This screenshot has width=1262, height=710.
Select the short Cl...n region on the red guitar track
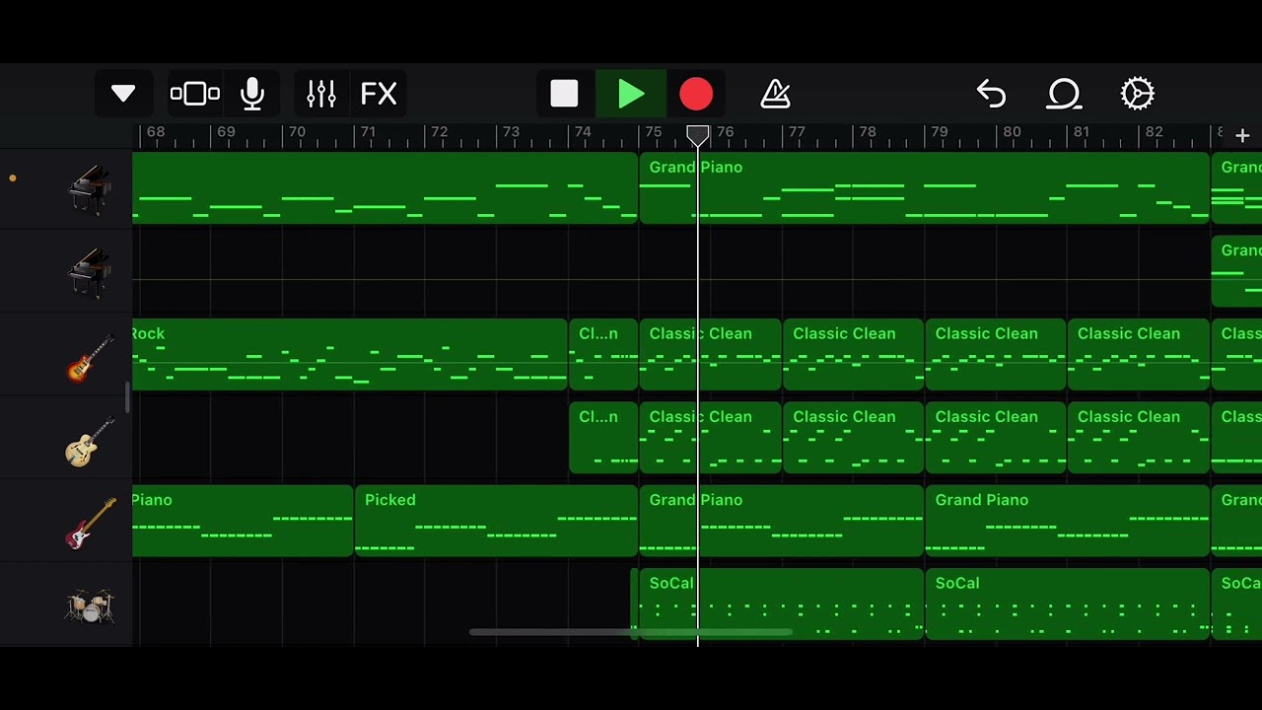tap(603, 355)
